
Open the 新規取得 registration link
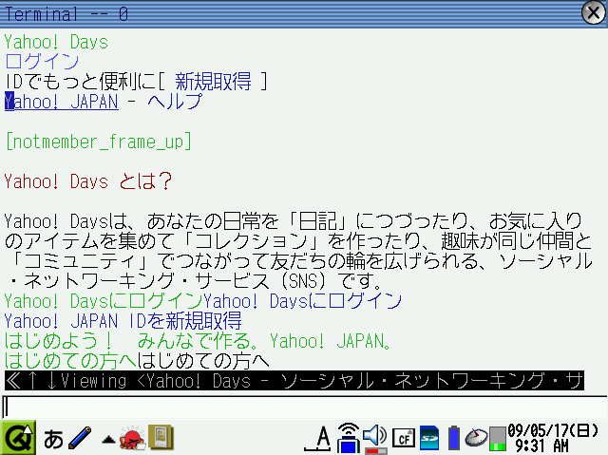(x=213, y=82)
